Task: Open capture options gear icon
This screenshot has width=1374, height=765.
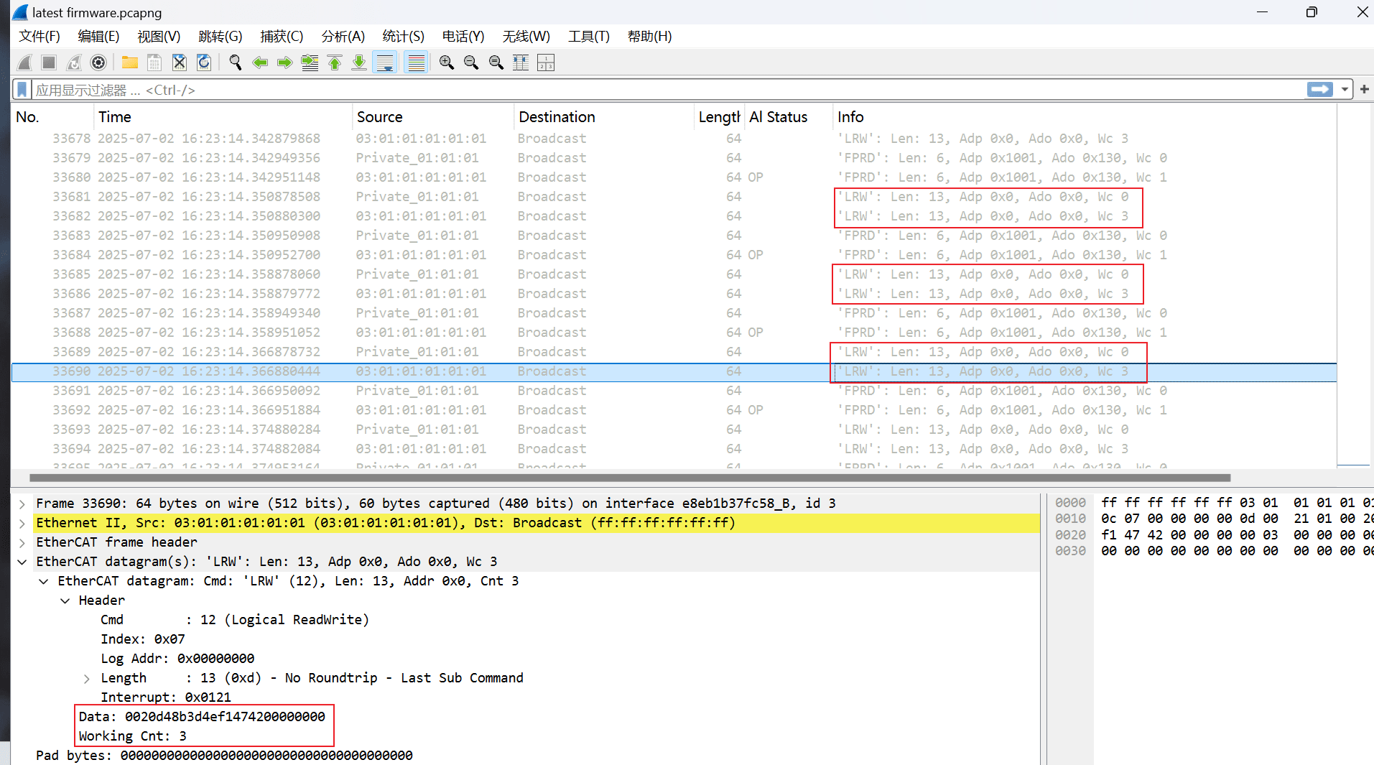Action: (x=98, y=62)
